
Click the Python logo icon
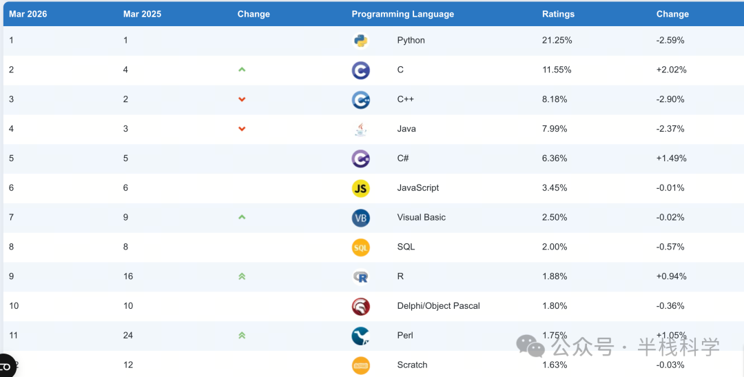pyautogui.click(x=360, y=41)
